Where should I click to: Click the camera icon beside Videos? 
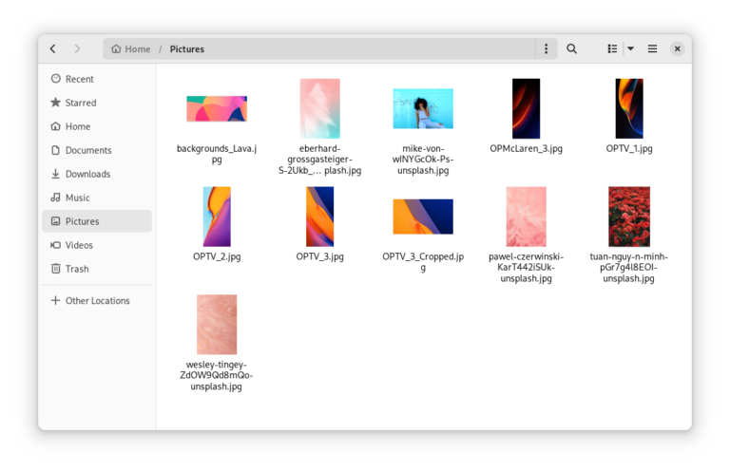click(x=56, y=245)
